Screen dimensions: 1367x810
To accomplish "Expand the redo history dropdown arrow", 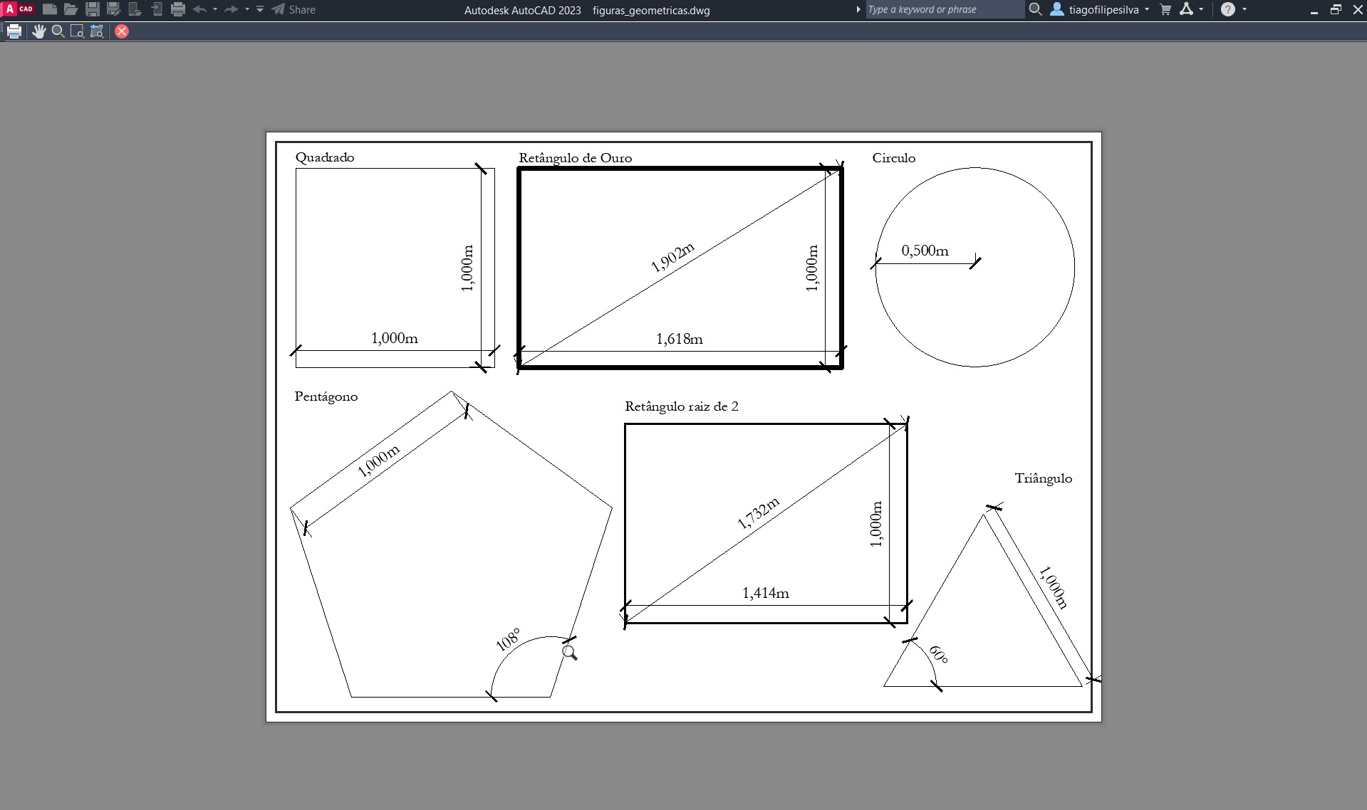I will point(247,9).
